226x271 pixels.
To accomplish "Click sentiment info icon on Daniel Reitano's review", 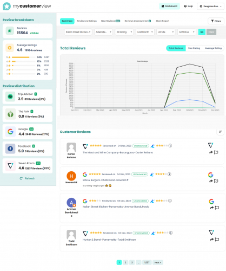I will (170, 146).
